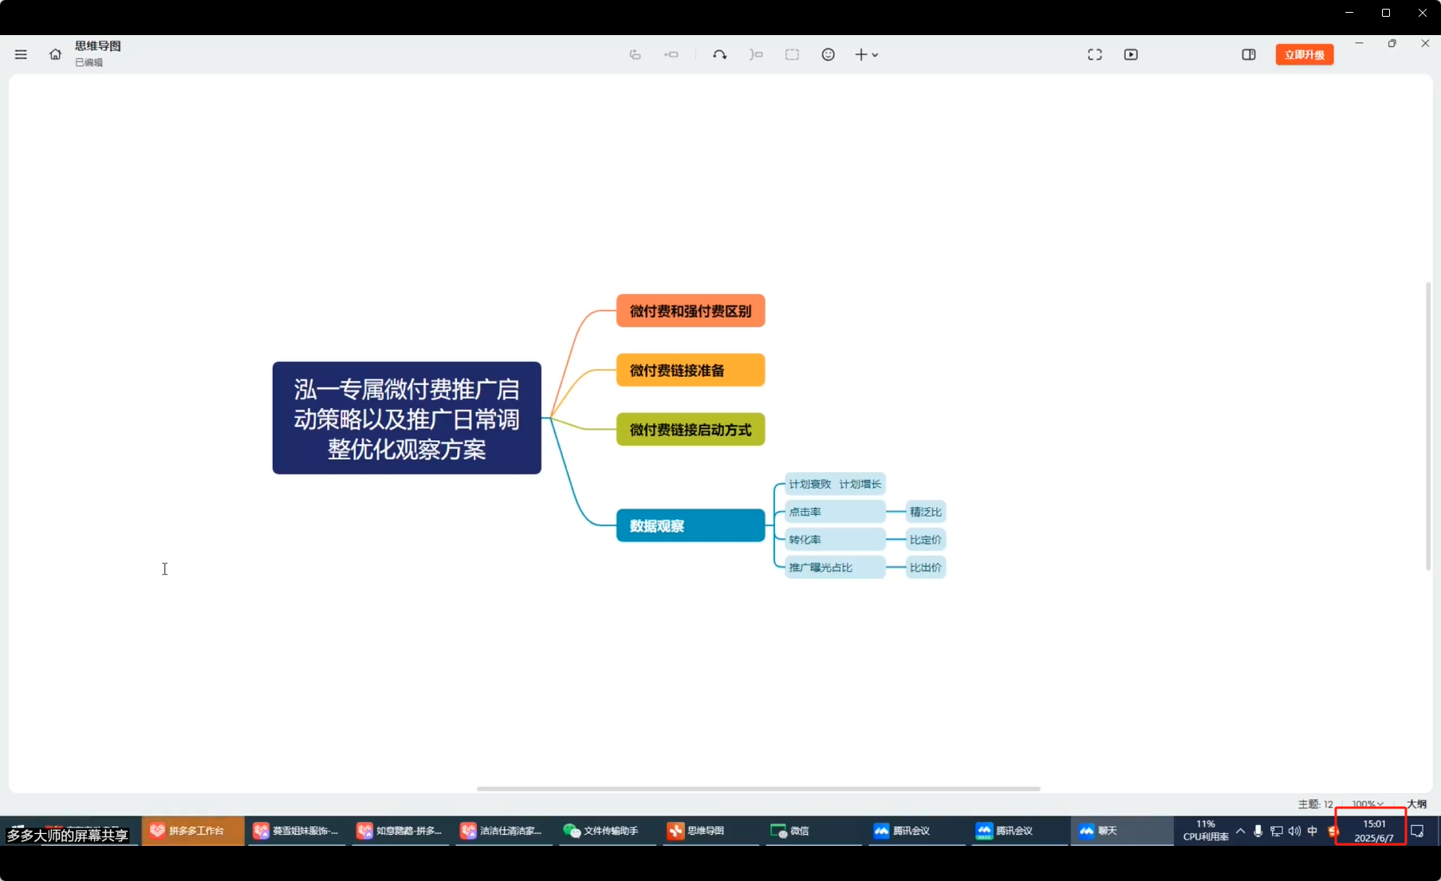Select the 微付费链接准备 topic node
This screenshot has width=1441, height=881.
click(690, 370)
